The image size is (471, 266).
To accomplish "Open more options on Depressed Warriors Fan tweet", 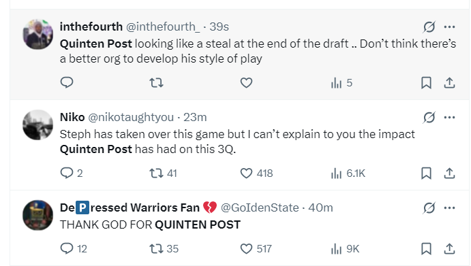I will pos(449,207).
